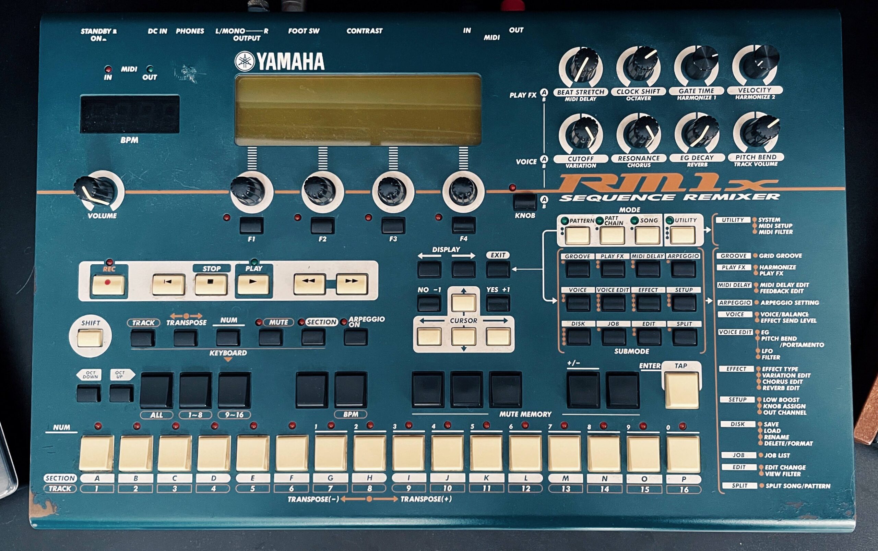The width and height of the screenshot is (878, 551).
Task: Select UTILITY mode button
Action: 683,235
